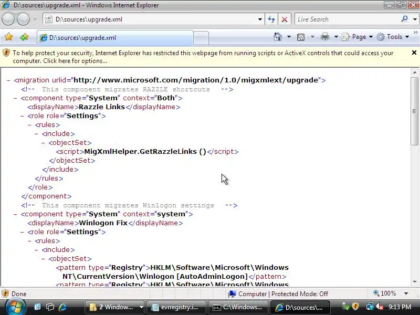
Task: Open the Tools menu
Action: coord(393,37)
